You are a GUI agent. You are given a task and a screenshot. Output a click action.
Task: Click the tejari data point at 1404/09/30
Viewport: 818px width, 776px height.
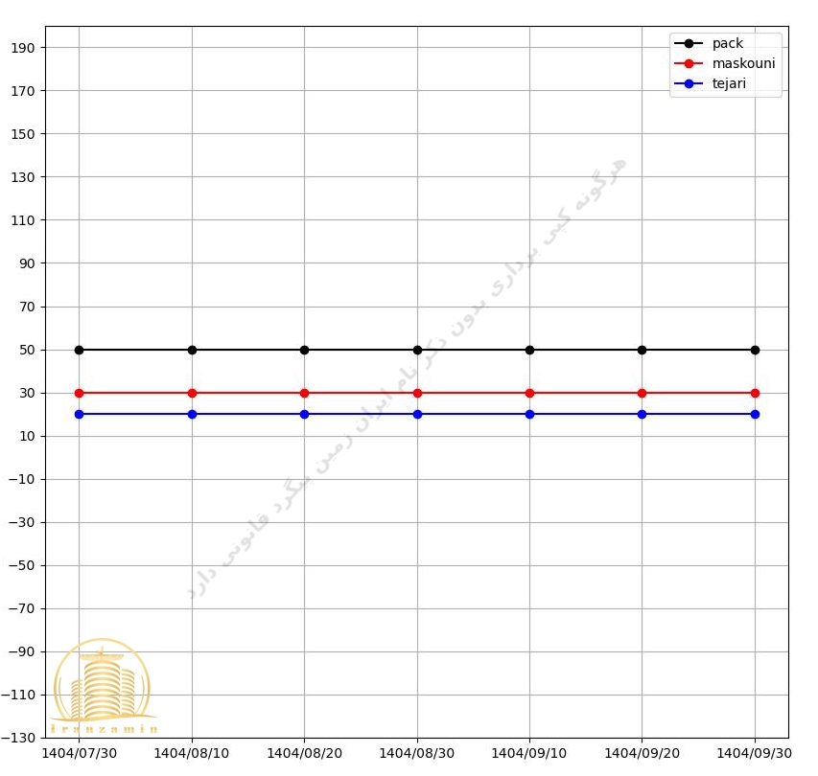(x=755, y=414)
